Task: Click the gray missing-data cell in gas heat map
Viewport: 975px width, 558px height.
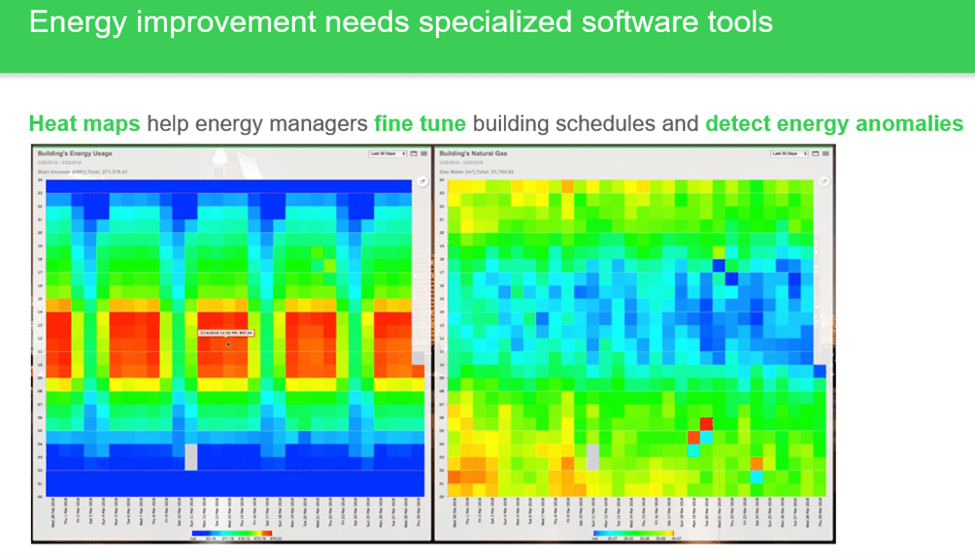Action: (x=592, y=456)
